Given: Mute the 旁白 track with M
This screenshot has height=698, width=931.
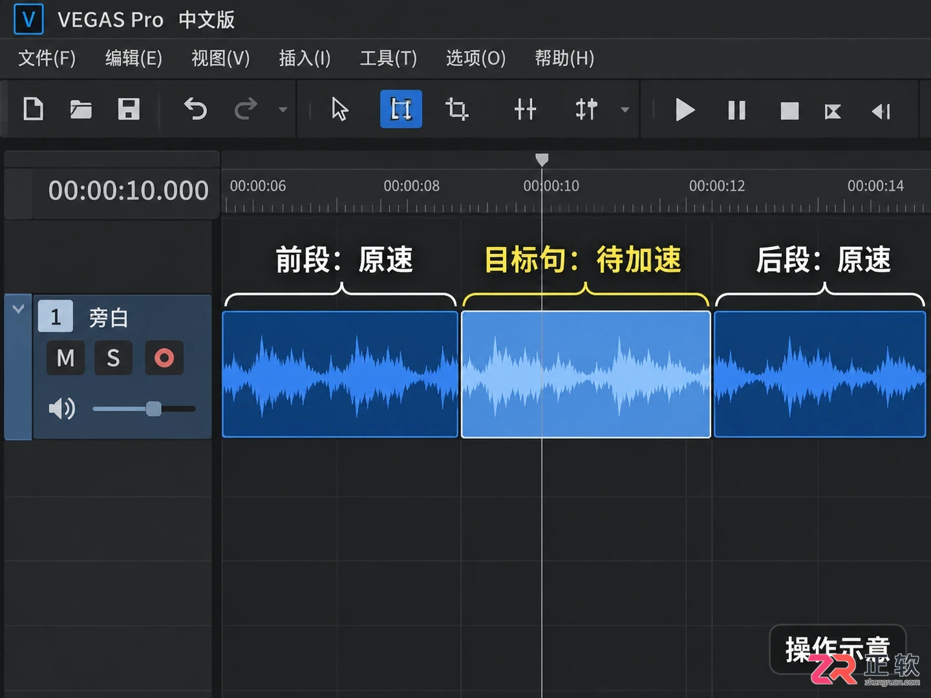Looking at the screenshot, I should coord(65,358).
